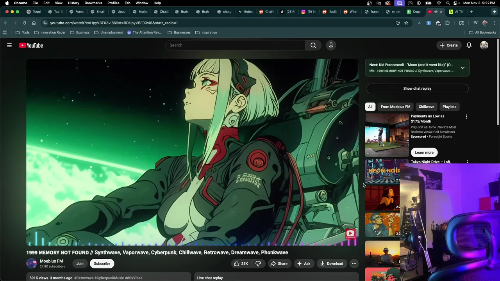Like the video with thumbs up
500x281 pixels.
(241, 263)
